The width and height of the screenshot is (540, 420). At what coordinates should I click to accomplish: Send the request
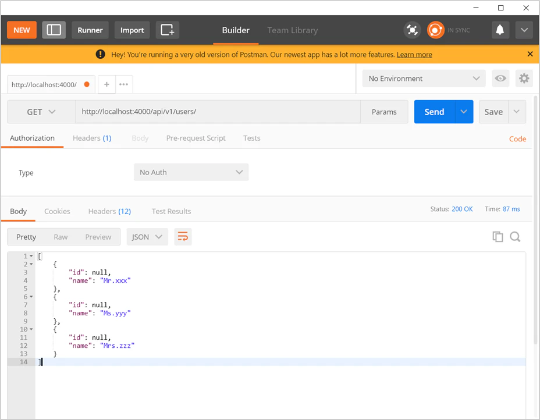[x=434, y=112]
